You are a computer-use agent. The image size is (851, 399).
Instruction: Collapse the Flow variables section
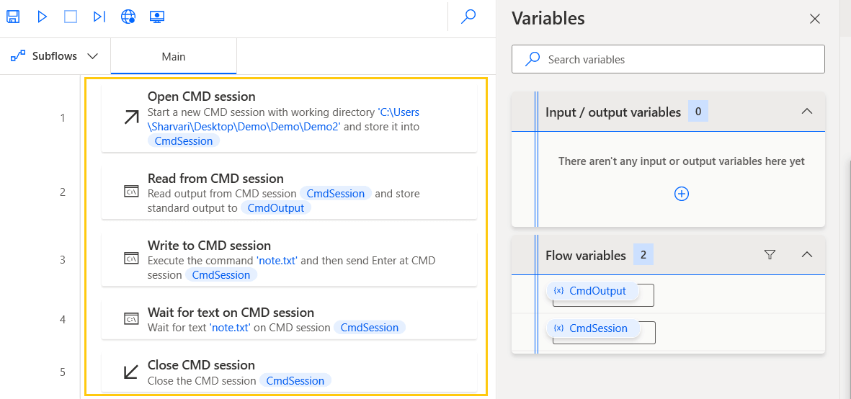click(807, 254)
